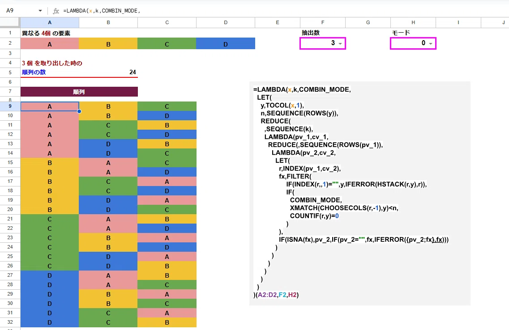The image size is (509, 330).
Task: Open the 抽出数 dropdown in F2
Action: point(340,43)
